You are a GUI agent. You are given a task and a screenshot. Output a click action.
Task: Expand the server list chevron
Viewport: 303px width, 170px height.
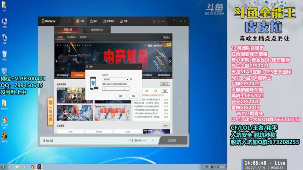click(153, 141)
